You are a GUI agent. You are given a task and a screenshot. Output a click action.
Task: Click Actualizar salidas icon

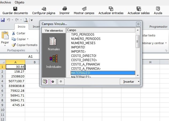click(139, 9)
